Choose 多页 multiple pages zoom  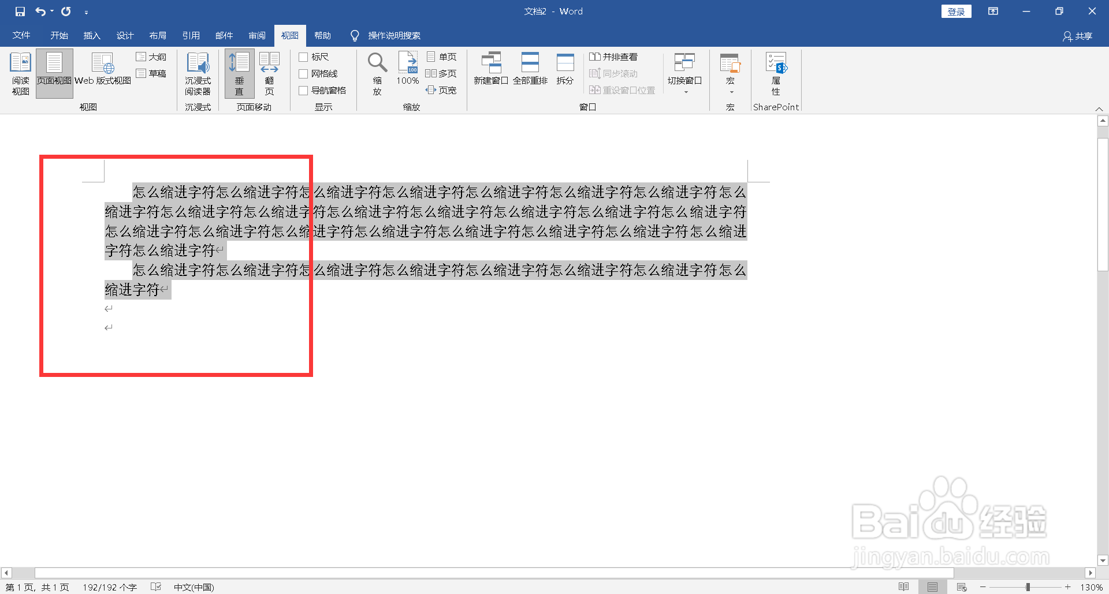441,74
